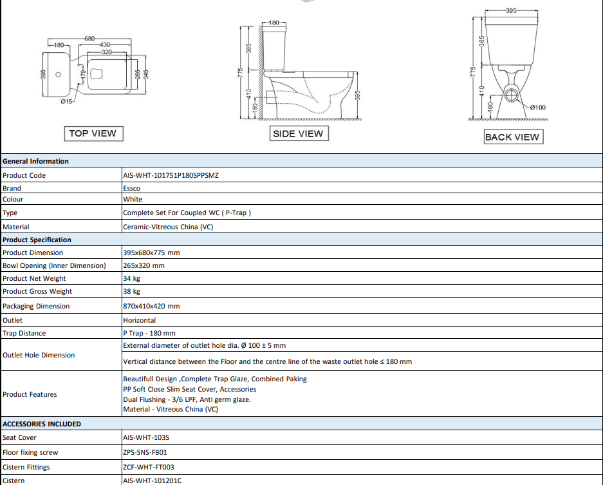
Task: Click the BACK VIEW label box
Action: tap(514, 137)
